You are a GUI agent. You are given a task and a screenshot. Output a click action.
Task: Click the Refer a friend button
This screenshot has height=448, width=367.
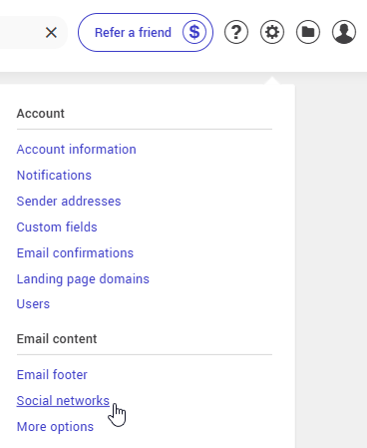tap(146, 33)
